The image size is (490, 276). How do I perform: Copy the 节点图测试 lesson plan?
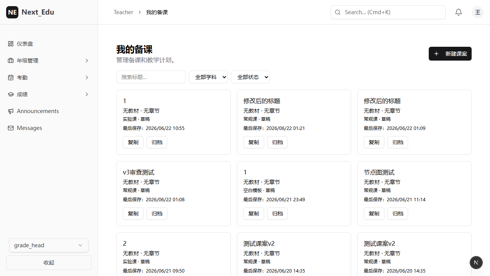click(374, 214)
